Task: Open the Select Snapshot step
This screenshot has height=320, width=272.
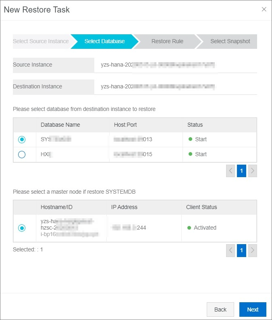Action: coord(230,41)
